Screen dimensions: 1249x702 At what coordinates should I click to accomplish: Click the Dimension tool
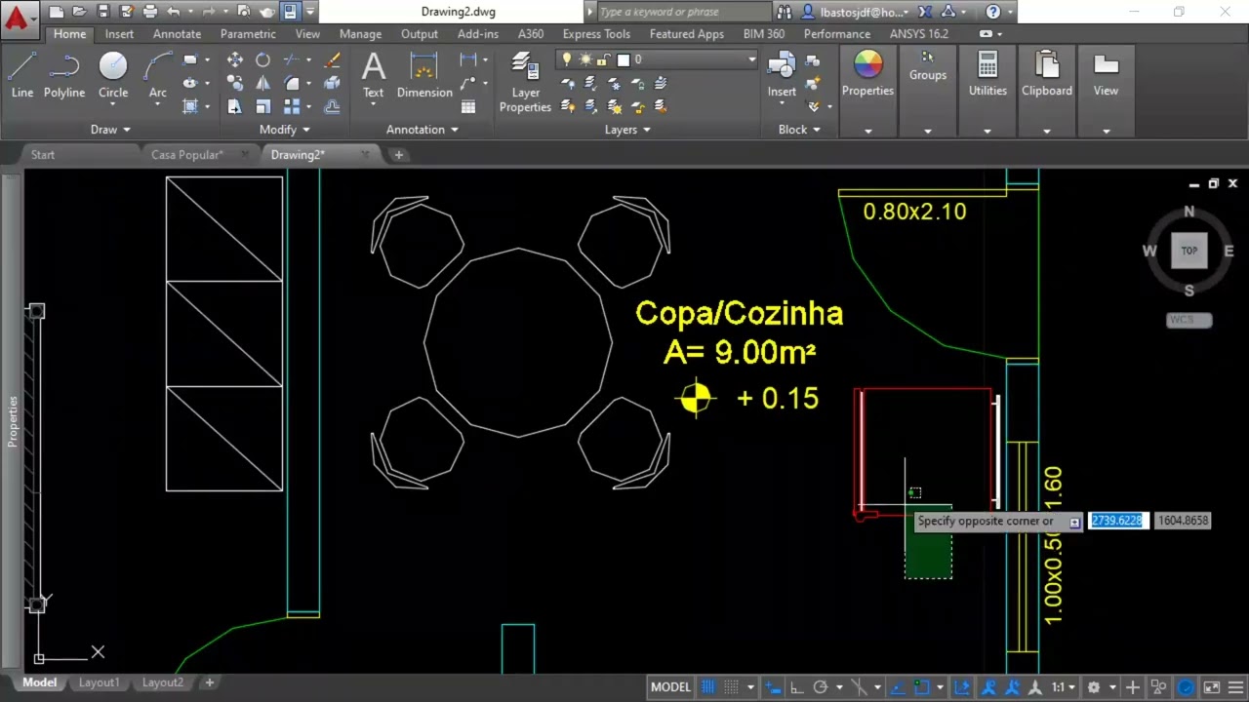(424, 76)
